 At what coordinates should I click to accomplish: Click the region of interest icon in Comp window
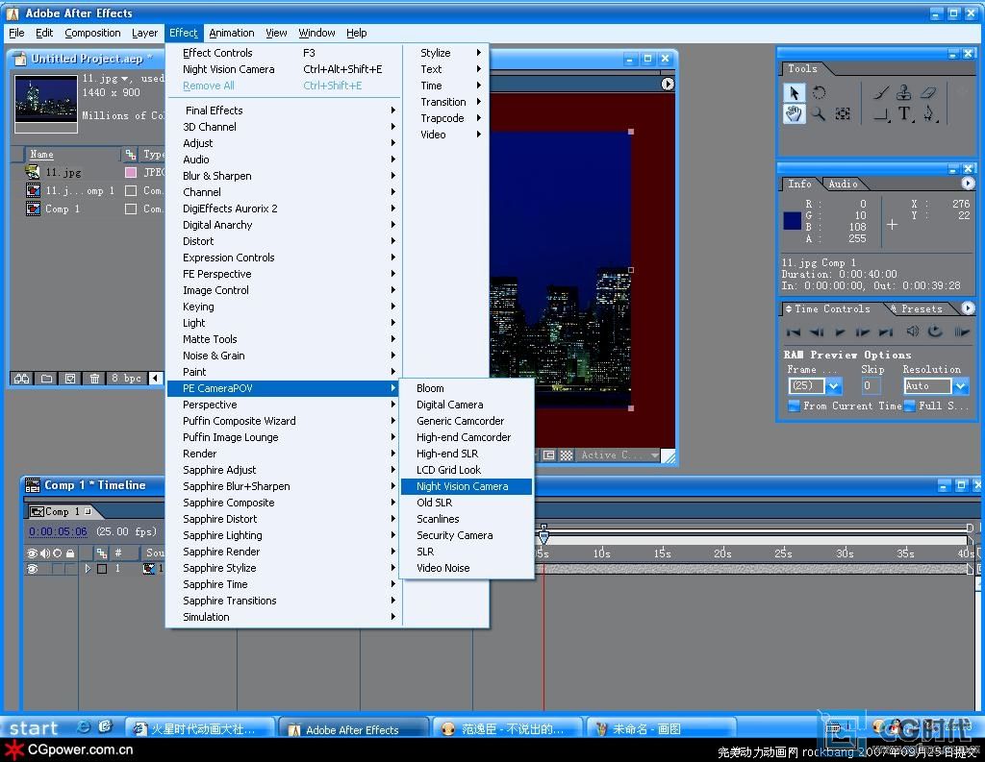click(549, 455)
